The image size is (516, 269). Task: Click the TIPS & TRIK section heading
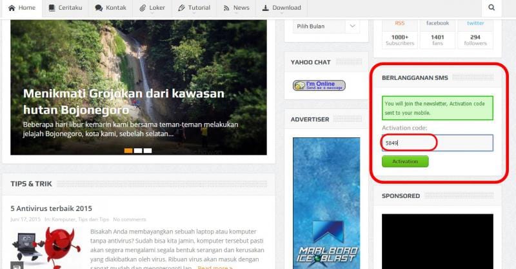tap(31, 184)
